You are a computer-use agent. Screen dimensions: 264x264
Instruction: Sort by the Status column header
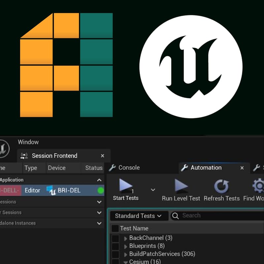click(x=93, y=168)
